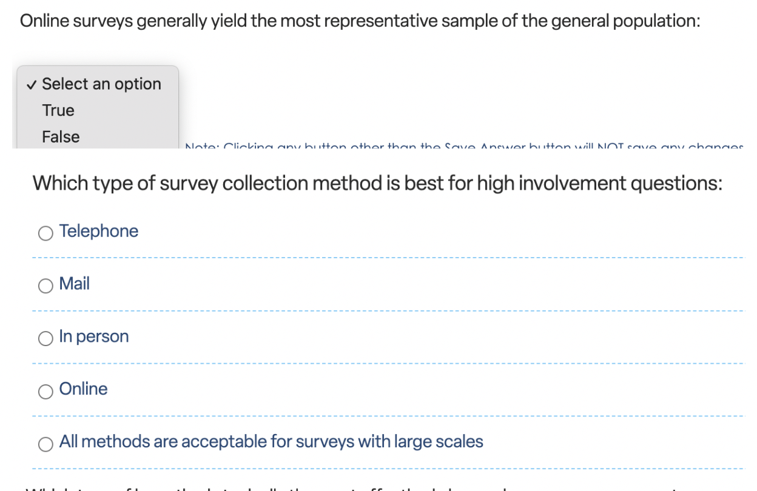Select the Mail radio button
This screenshot has width=757, height=491.
click(45, 285)
